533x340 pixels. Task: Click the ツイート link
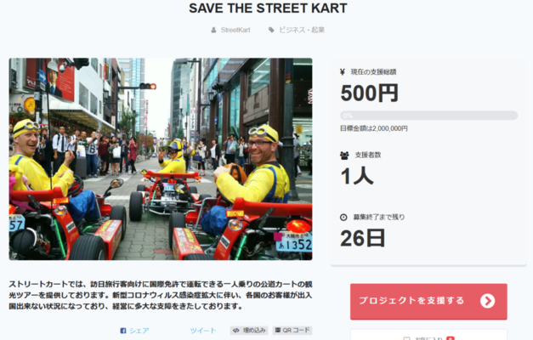click(x=203, y=331)
